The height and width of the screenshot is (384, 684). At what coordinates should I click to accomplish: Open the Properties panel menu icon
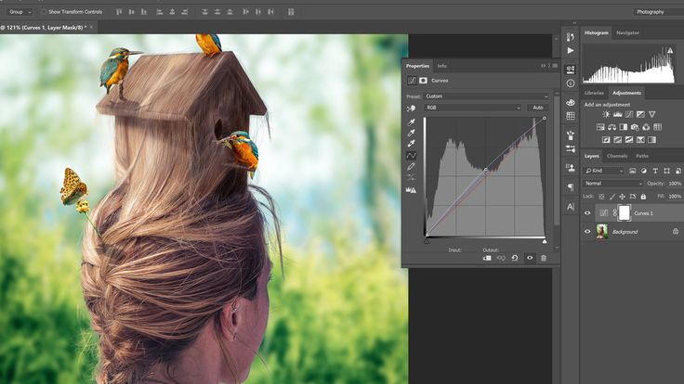pos(555,66)
